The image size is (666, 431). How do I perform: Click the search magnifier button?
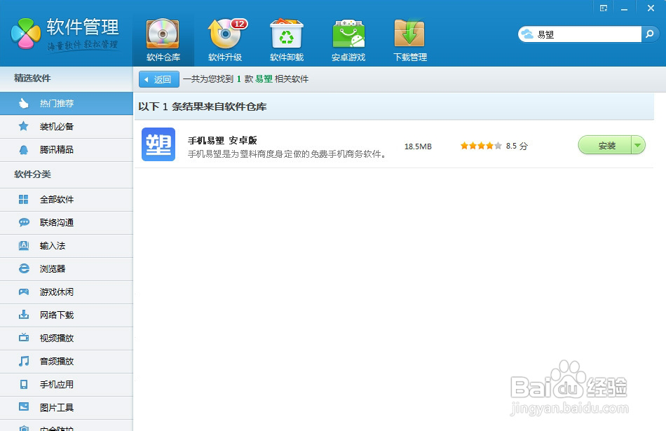click(x=650, y=34)
